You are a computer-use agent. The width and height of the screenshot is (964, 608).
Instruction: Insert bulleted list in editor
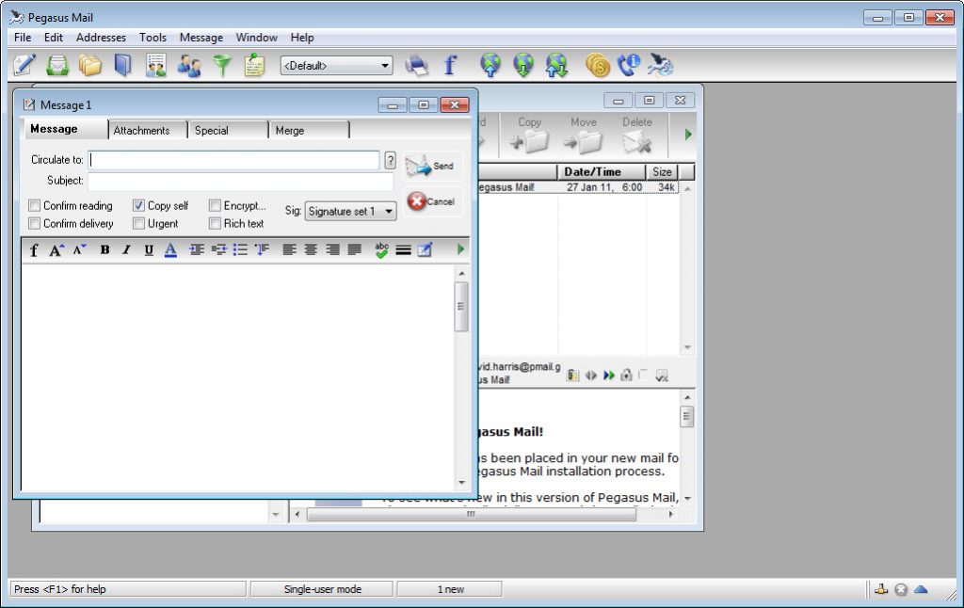coord(240,249)
